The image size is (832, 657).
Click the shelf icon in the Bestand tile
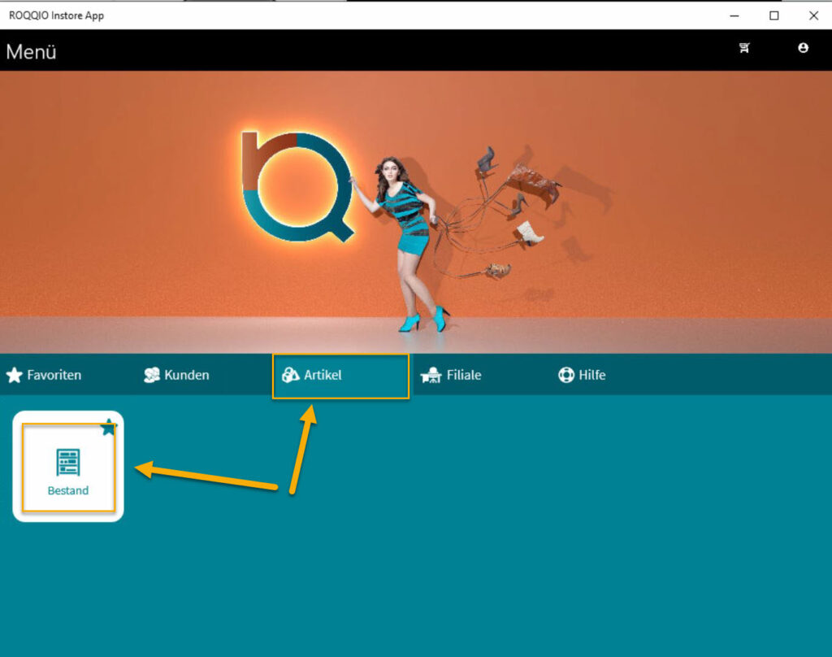[x=68, y=462]
